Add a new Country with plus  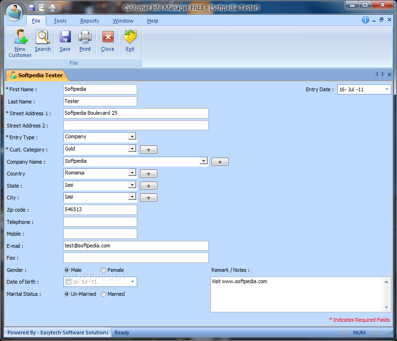coord(148,174)
